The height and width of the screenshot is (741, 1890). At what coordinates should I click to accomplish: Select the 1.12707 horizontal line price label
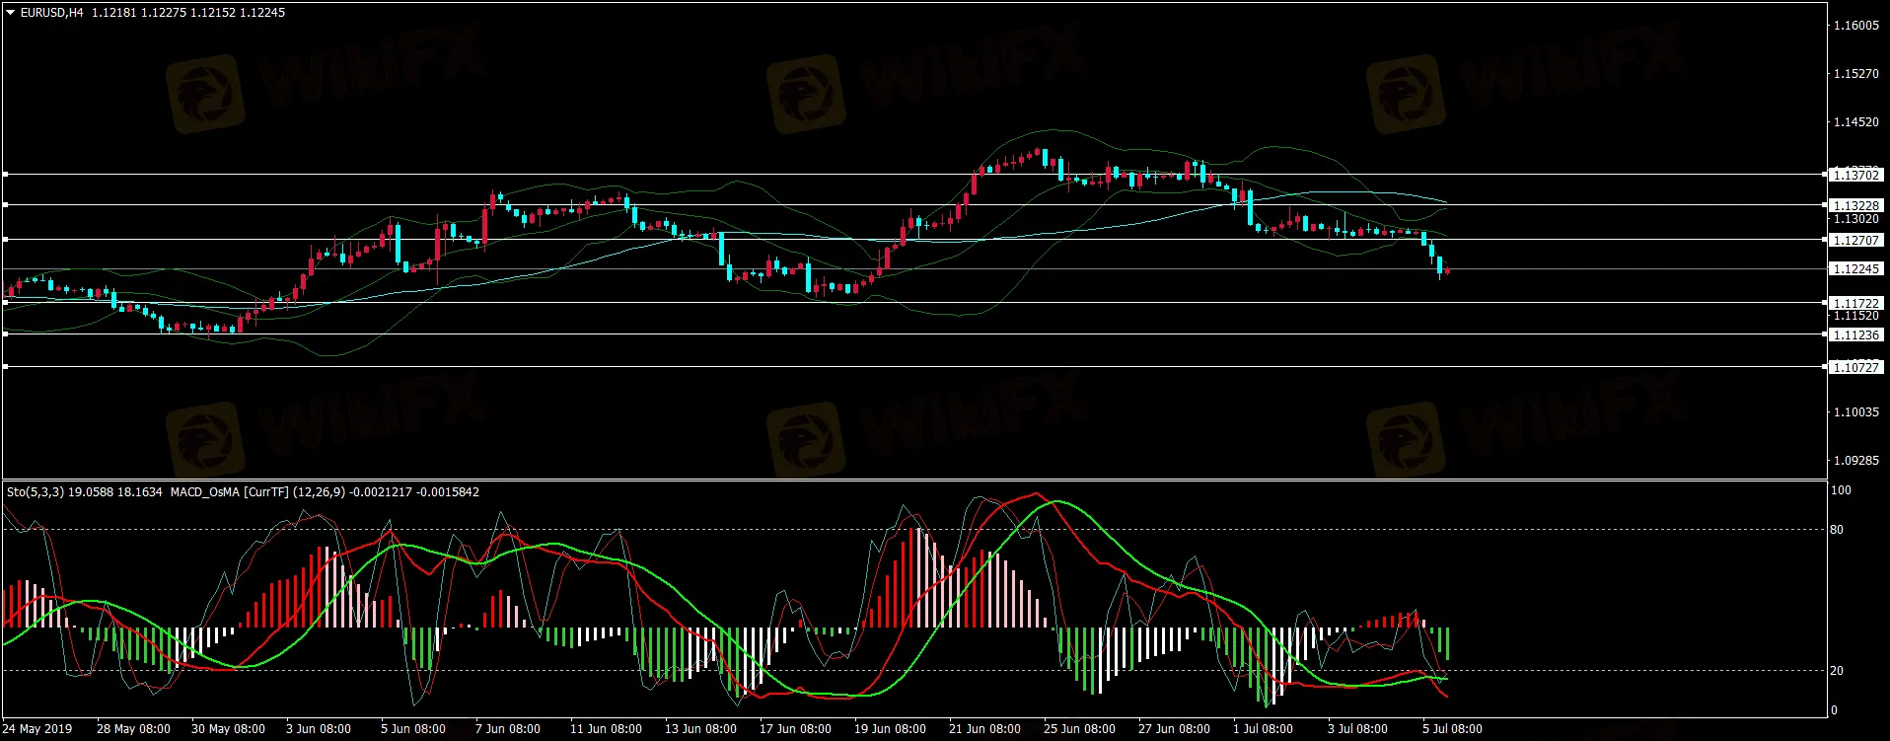[x=1854, y=240]
